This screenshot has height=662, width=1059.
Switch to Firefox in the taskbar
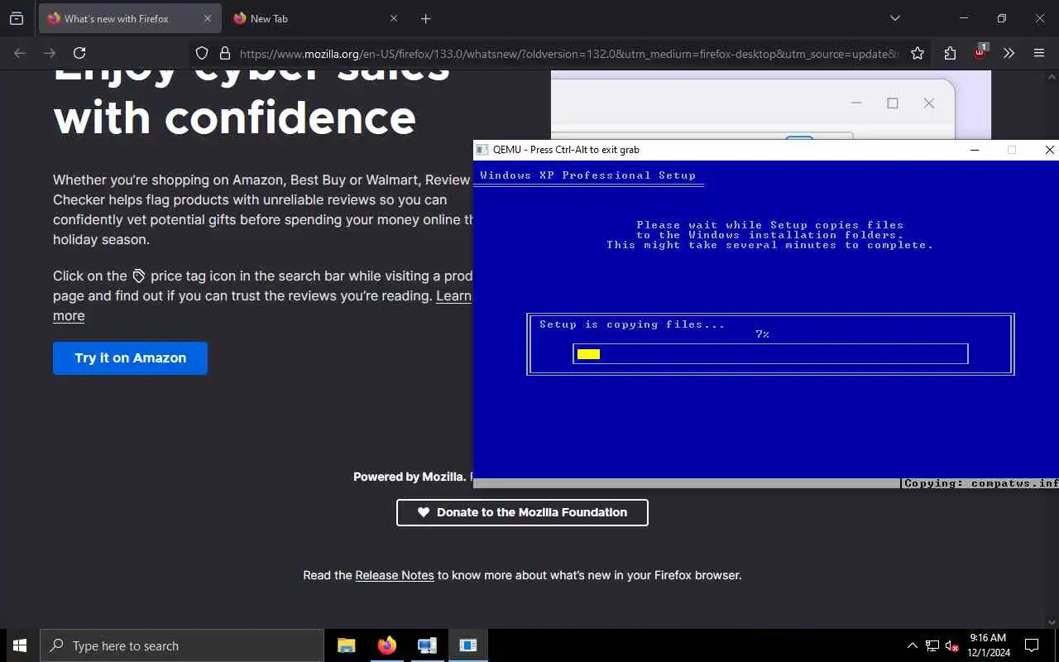pos(387,645)
